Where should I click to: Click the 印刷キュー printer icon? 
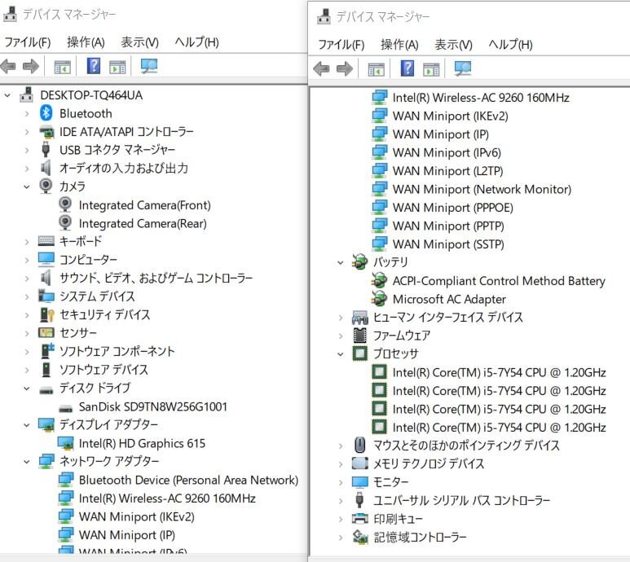click(360, 518)
